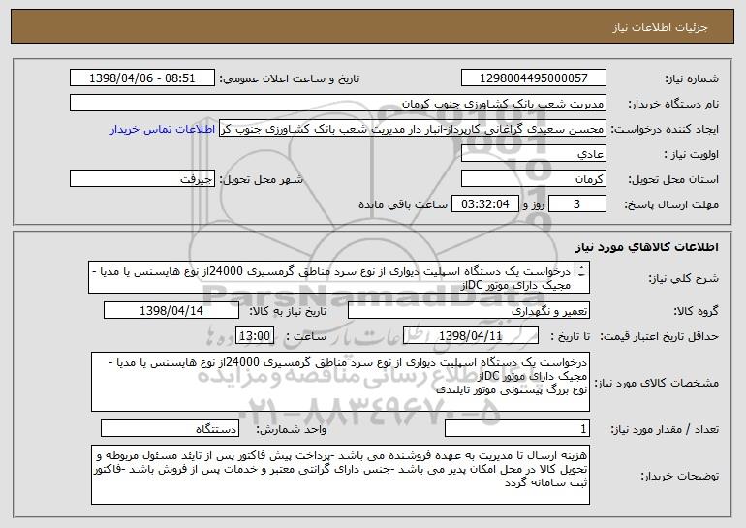Open the اطلاعات تماس خریدار link
This screenshot has width=746, height=528.
coord(163,130)
